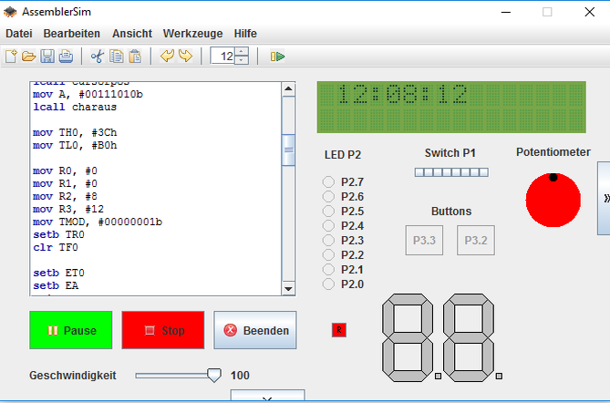Click the copy icon in the toolbar
610x403 pixels.
click(117, 57)
